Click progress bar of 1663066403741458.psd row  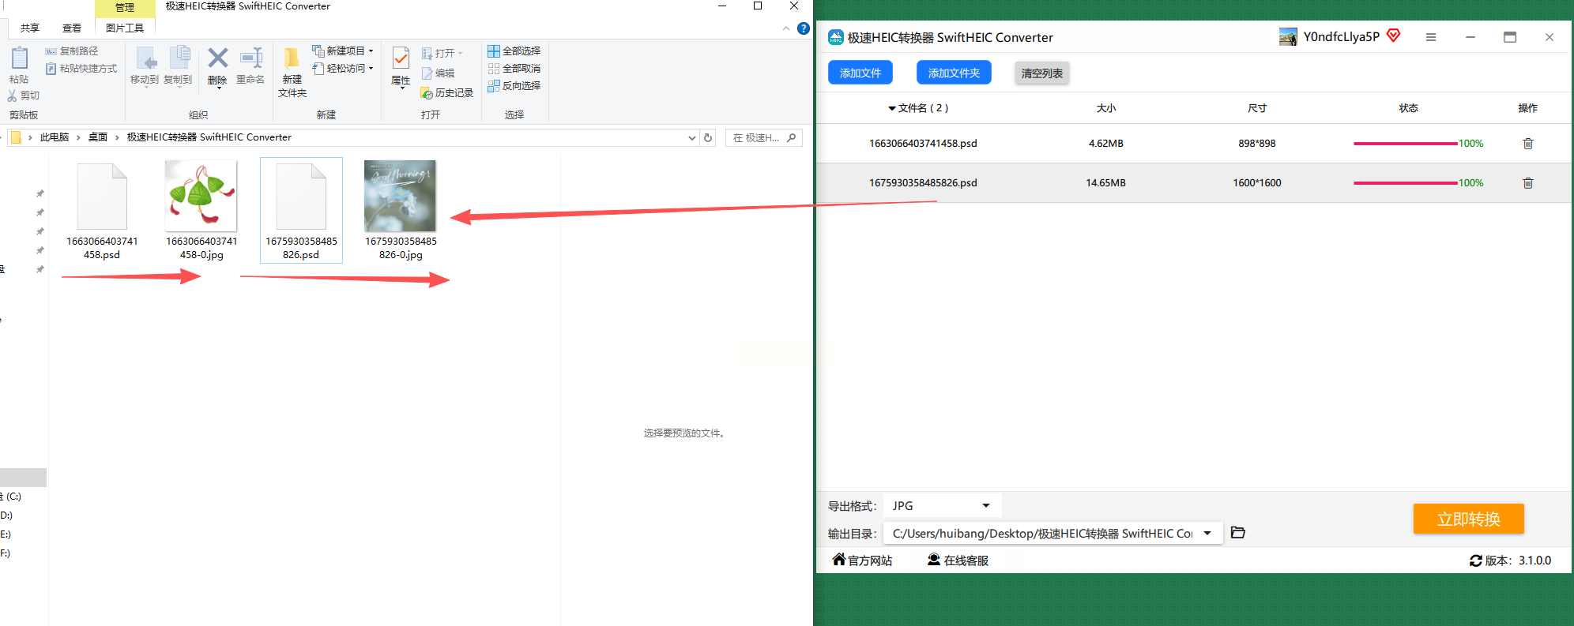coord(1406,144)
